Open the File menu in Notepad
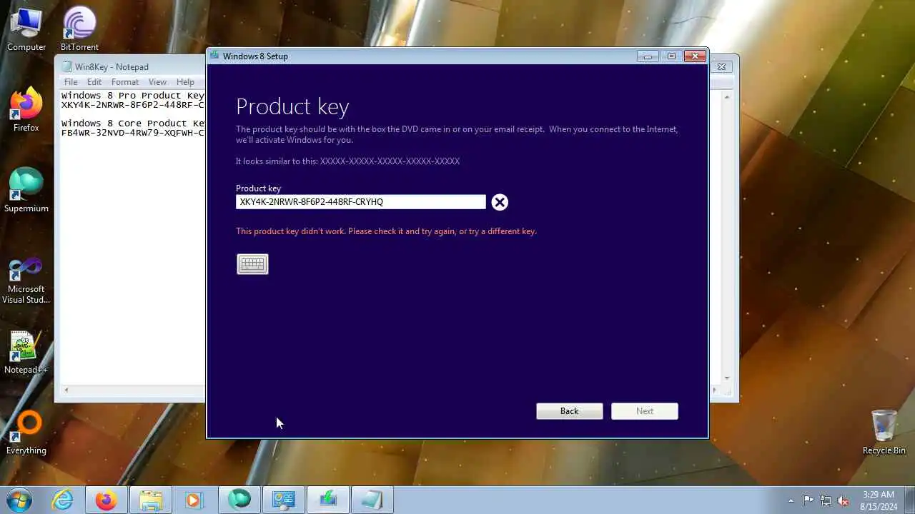The image size is (915, 514). (x=71, y=82)
